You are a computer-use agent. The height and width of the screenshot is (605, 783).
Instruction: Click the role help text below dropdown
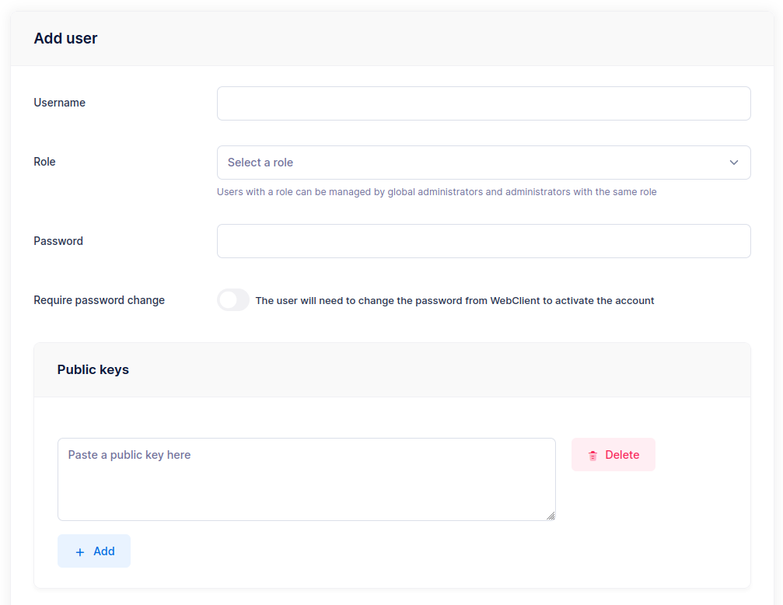click(436, 192)
